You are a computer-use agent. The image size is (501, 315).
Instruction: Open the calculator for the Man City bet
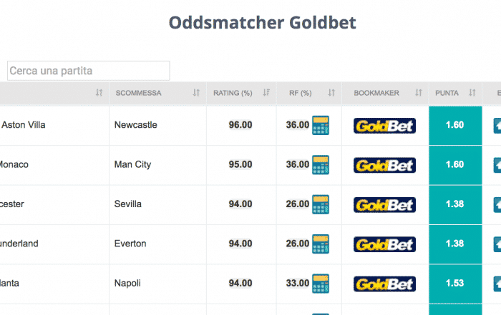tap(321, 165)
